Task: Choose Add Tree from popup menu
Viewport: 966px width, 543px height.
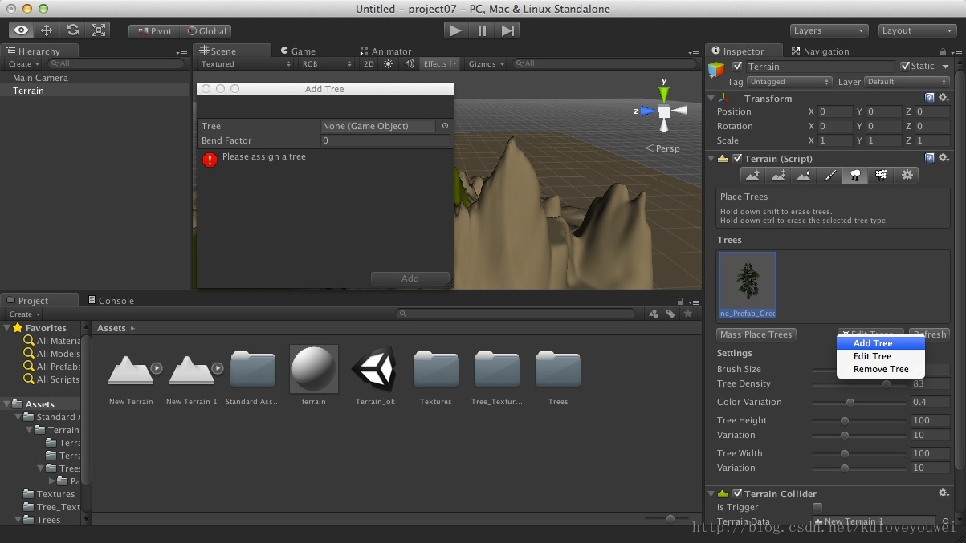Action: click(881, 343)
